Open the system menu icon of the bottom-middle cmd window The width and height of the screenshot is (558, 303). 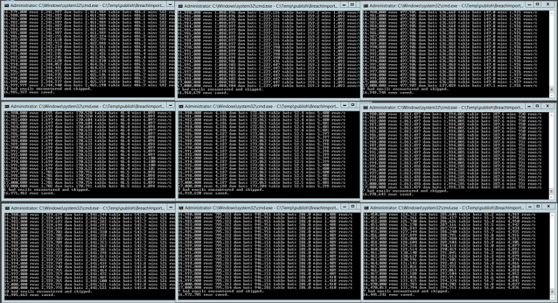[181, 208]
